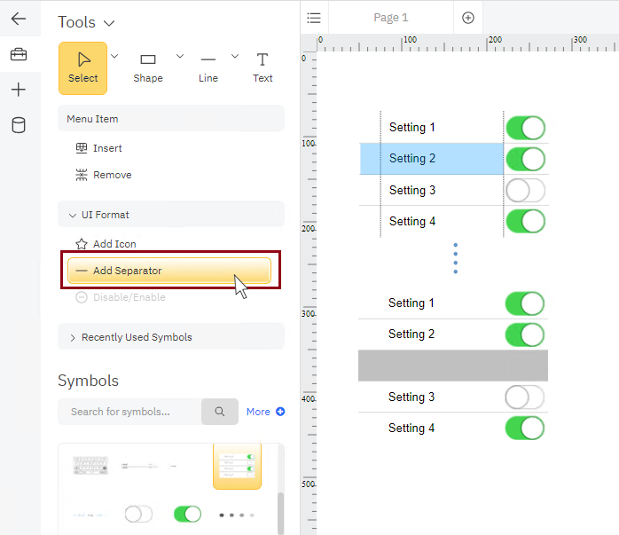The height and width of the screenshot is (535, 619).
Task: Select the gray separator row in lower list
Action: [453, 366]
